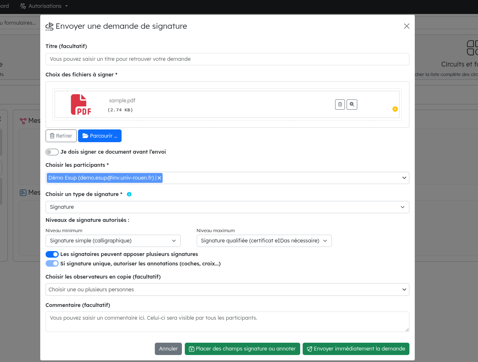Screen dimensions: 478x362
Task: Toggle annotations allowed for single signature
Action: coord(52,264)
